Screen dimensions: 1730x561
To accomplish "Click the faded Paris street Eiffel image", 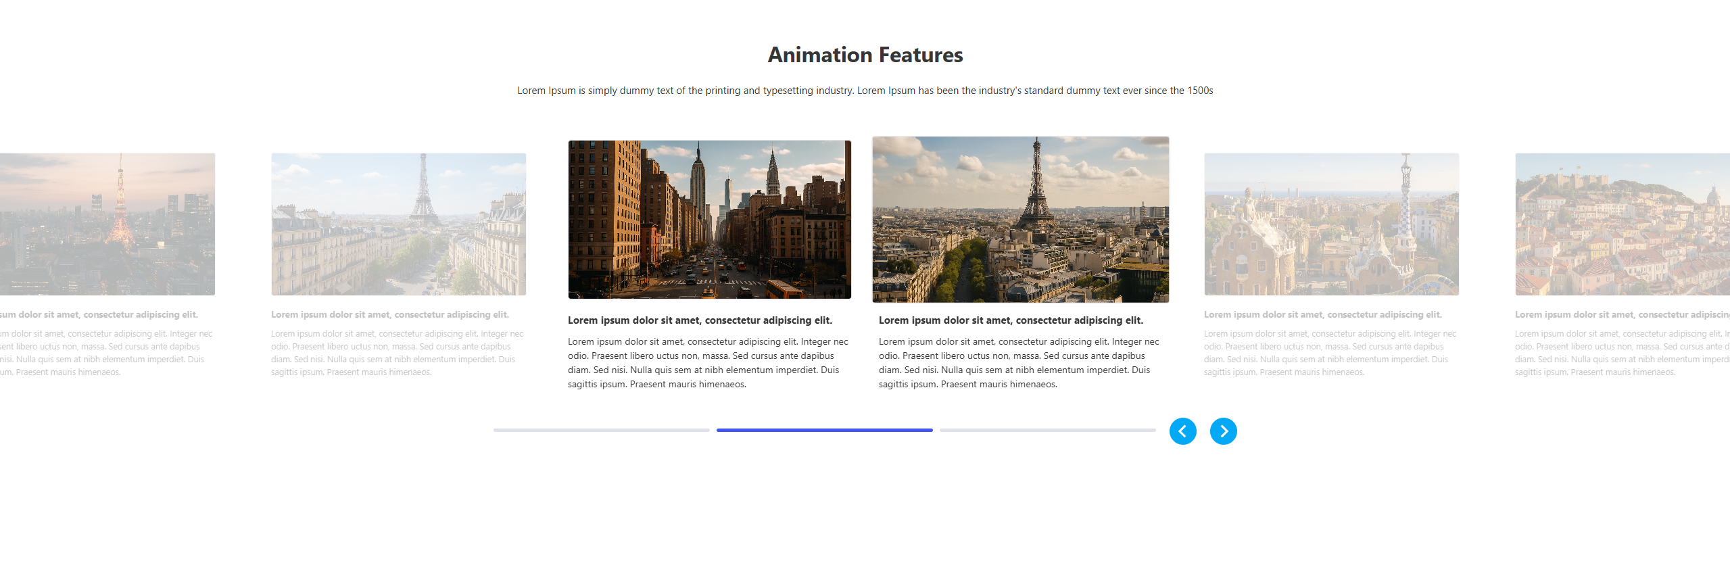I will coord(398,224).
